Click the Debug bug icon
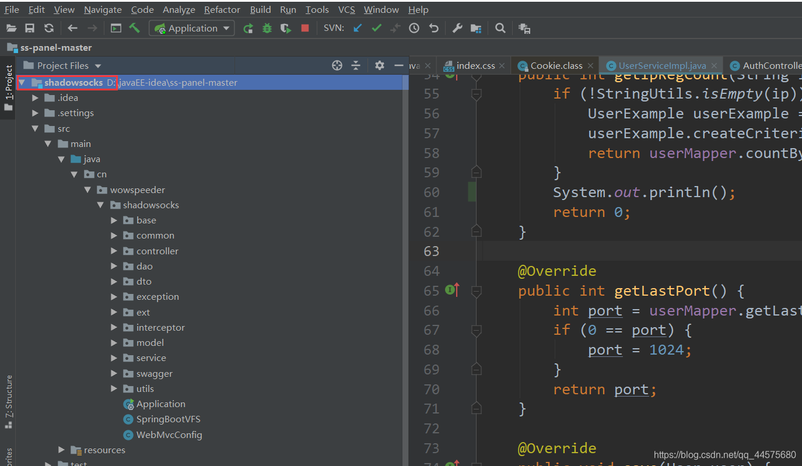 click(267, 28)
